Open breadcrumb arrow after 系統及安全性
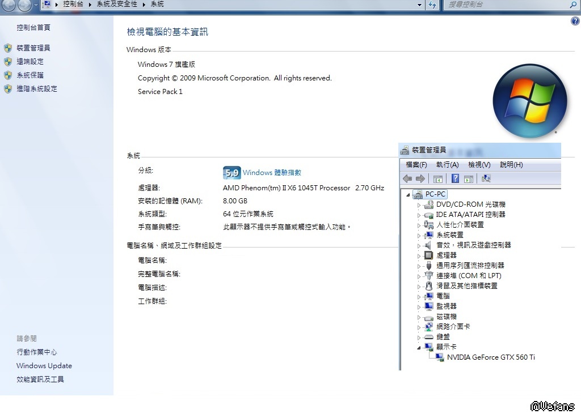This screenshot has height=418, width=581. pyautogui.click(x=144, y=5)
